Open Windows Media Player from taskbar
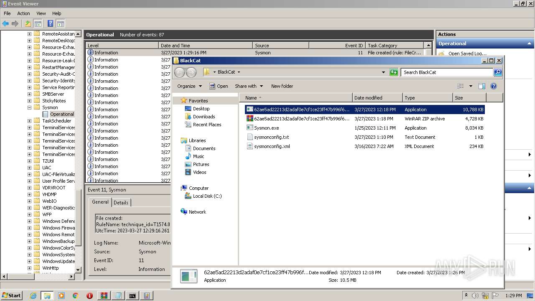This screenshot has width=535, height=301. [x=61, y=296]
